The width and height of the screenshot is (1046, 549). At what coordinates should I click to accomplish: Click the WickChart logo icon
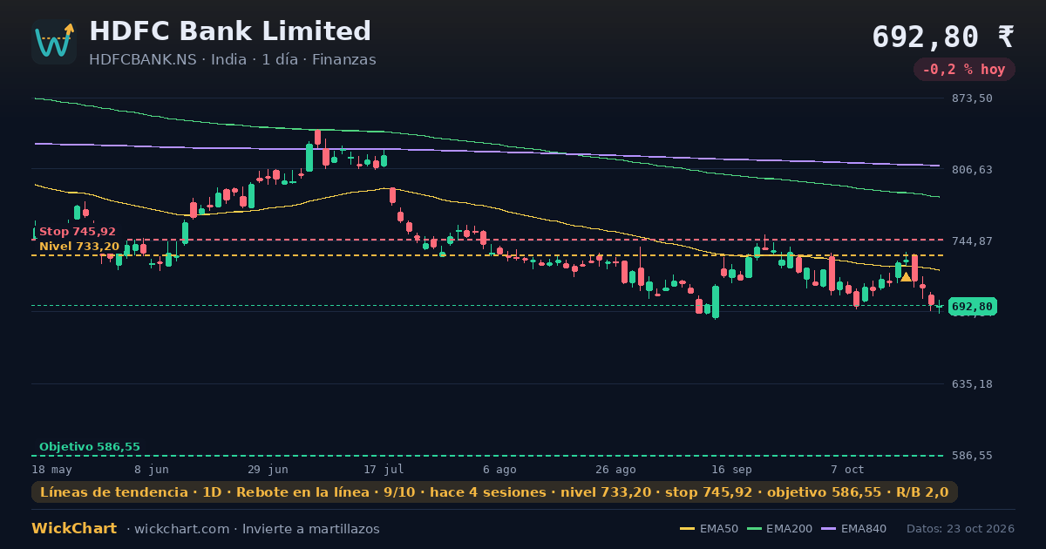tap(54, 42)
